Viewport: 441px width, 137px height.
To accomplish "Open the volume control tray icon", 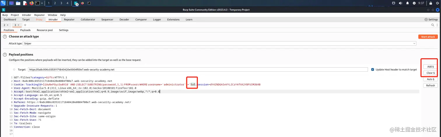I will pos(400,3).
